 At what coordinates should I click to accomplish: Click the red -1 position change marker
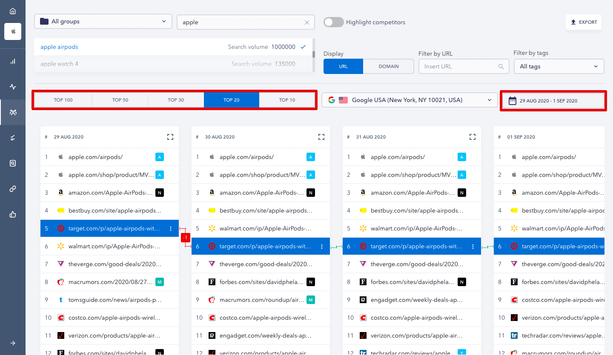[x=185, y=238]
